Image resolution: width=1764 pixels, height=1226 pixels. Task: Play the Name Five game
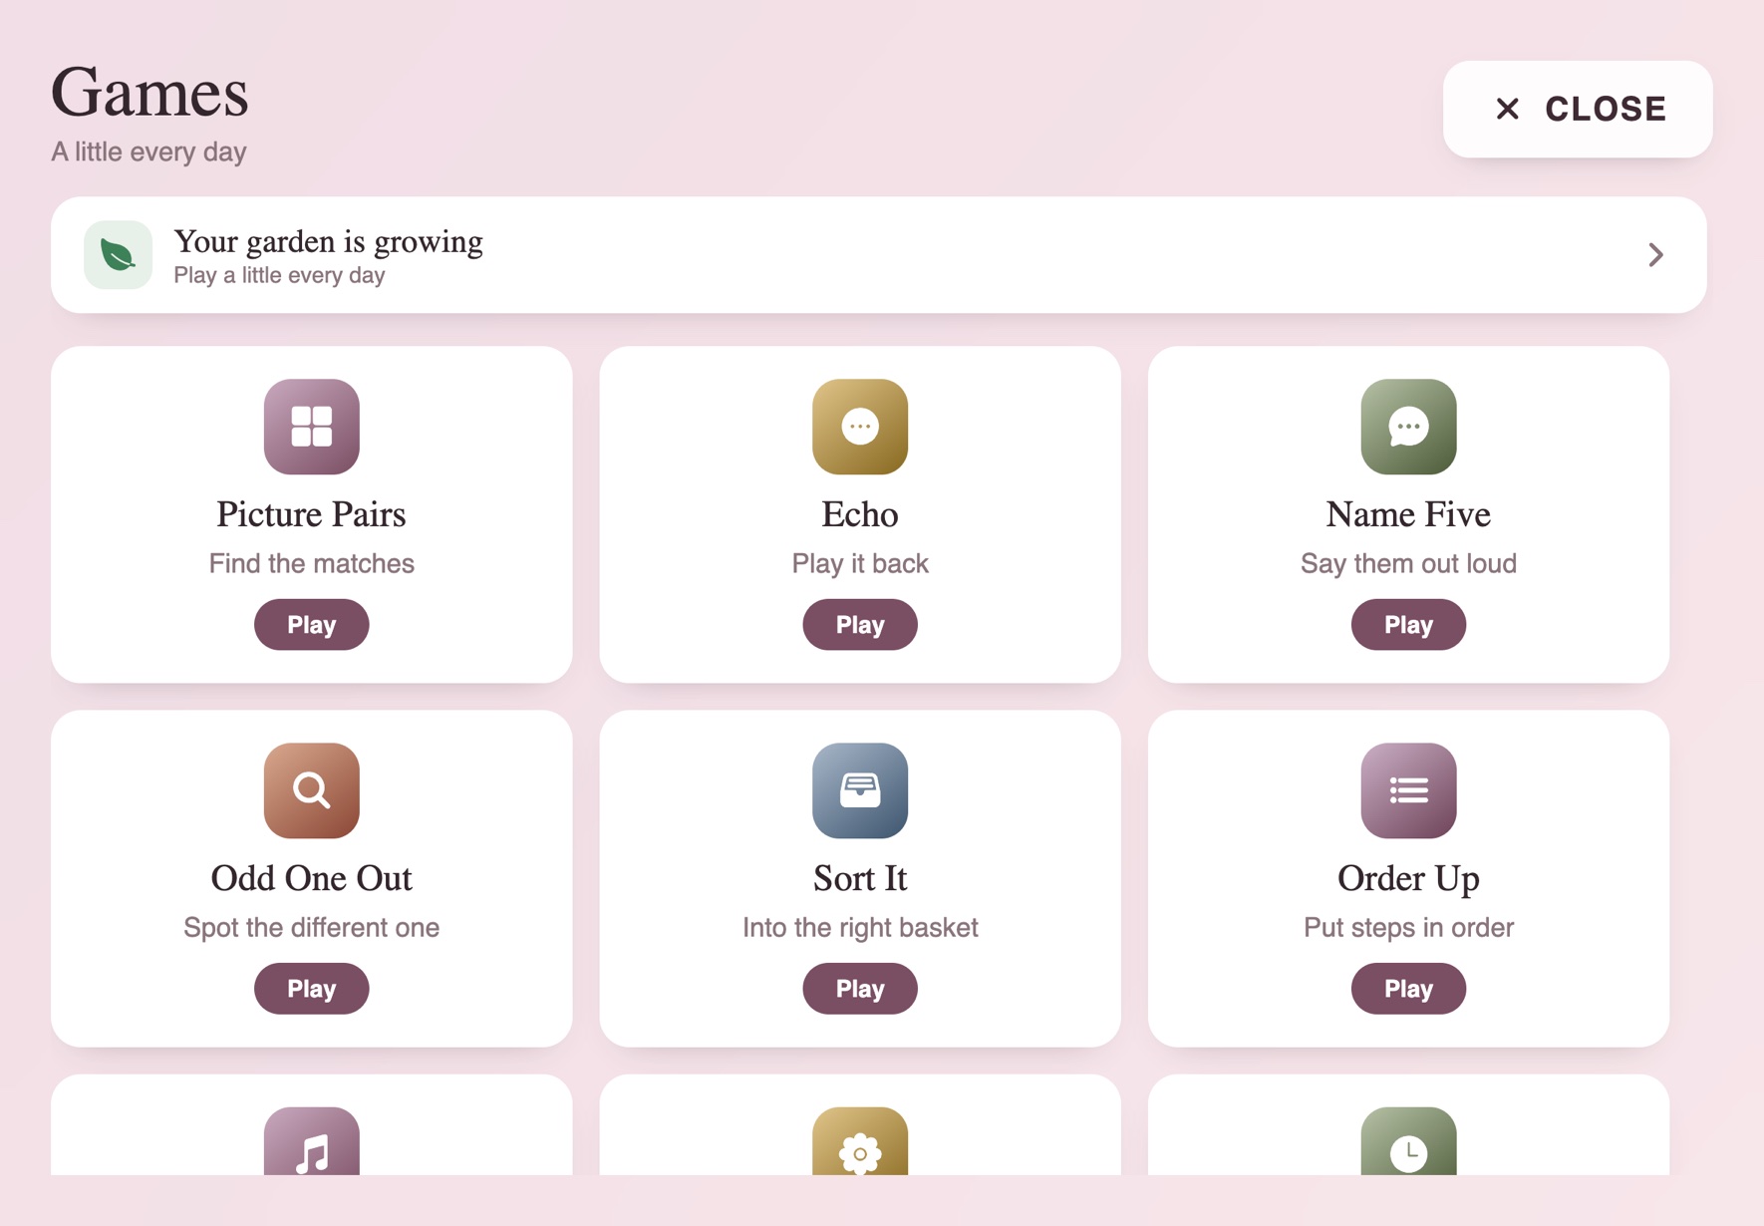[x=1408, y=625]
